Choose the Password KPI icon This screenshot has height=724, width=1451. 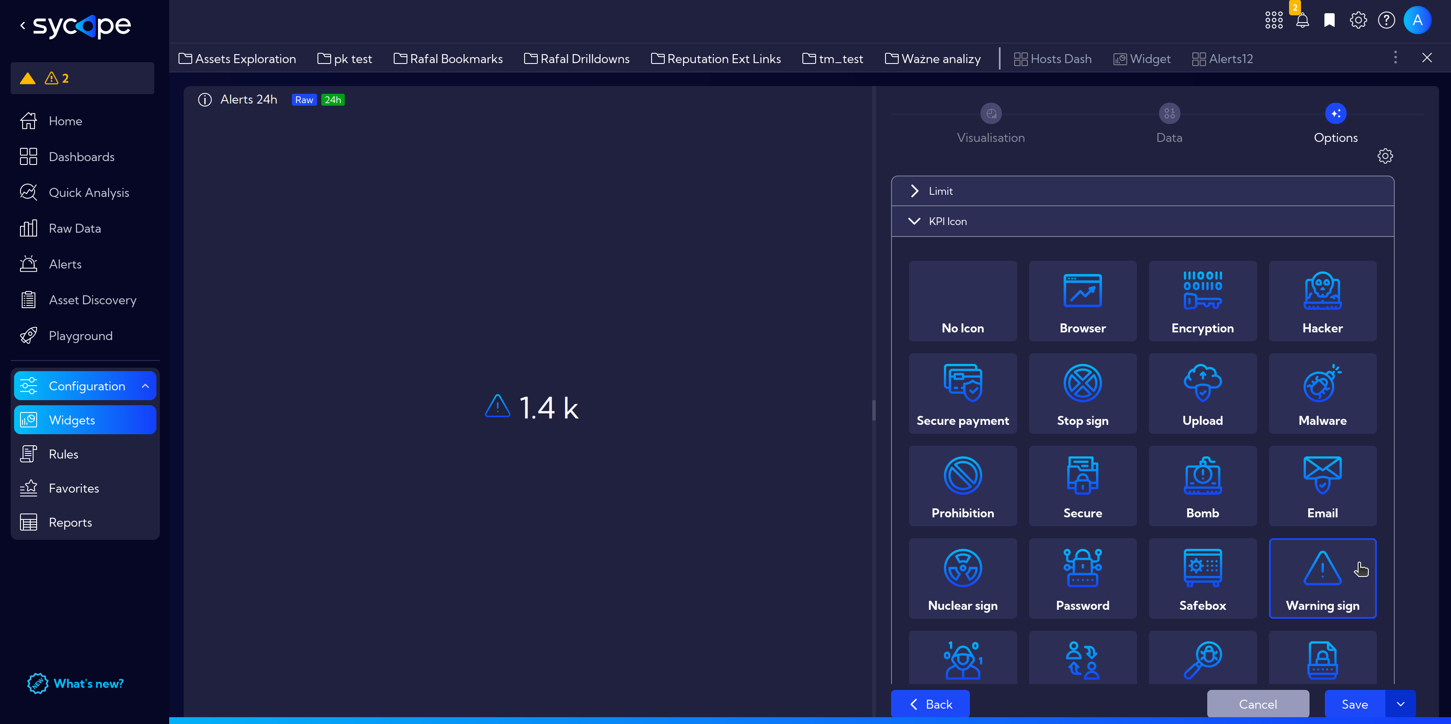click(x=1082, y=578)
